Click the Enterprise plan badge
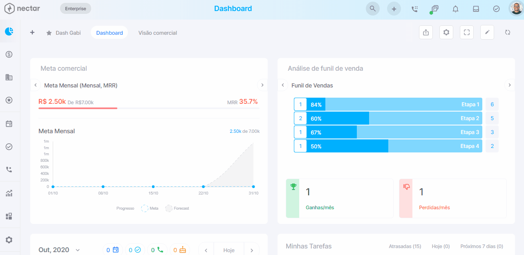 (x=76, y=9)
